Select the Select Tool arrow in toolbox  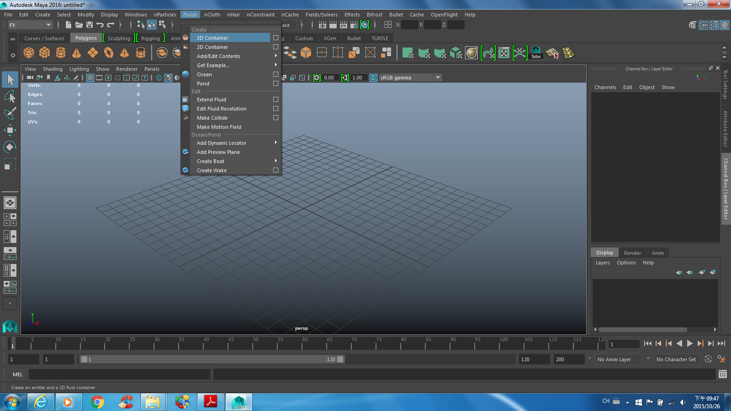pyautogui.click(x=10, y=79)
